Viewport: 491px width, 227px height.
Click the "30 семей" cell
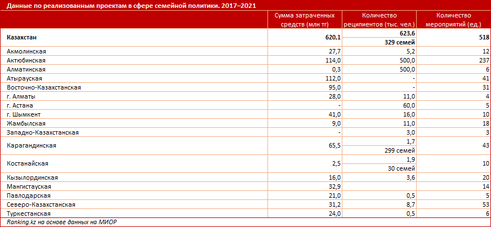401,168
